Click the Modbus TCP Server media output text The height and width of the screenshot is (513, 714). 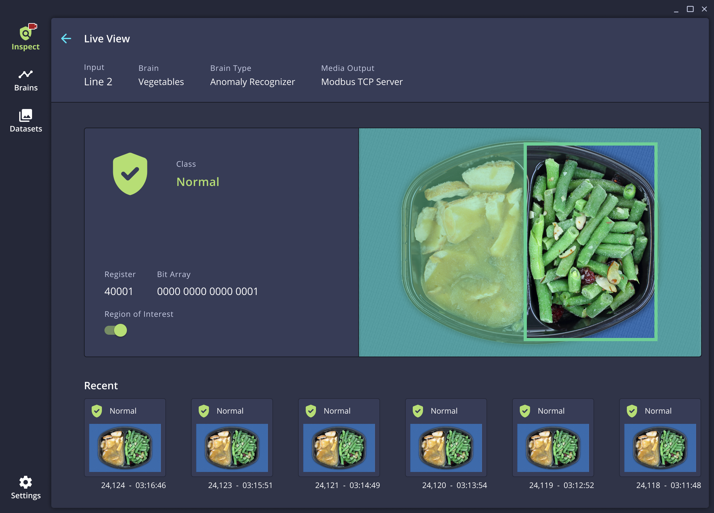(361, 82)
